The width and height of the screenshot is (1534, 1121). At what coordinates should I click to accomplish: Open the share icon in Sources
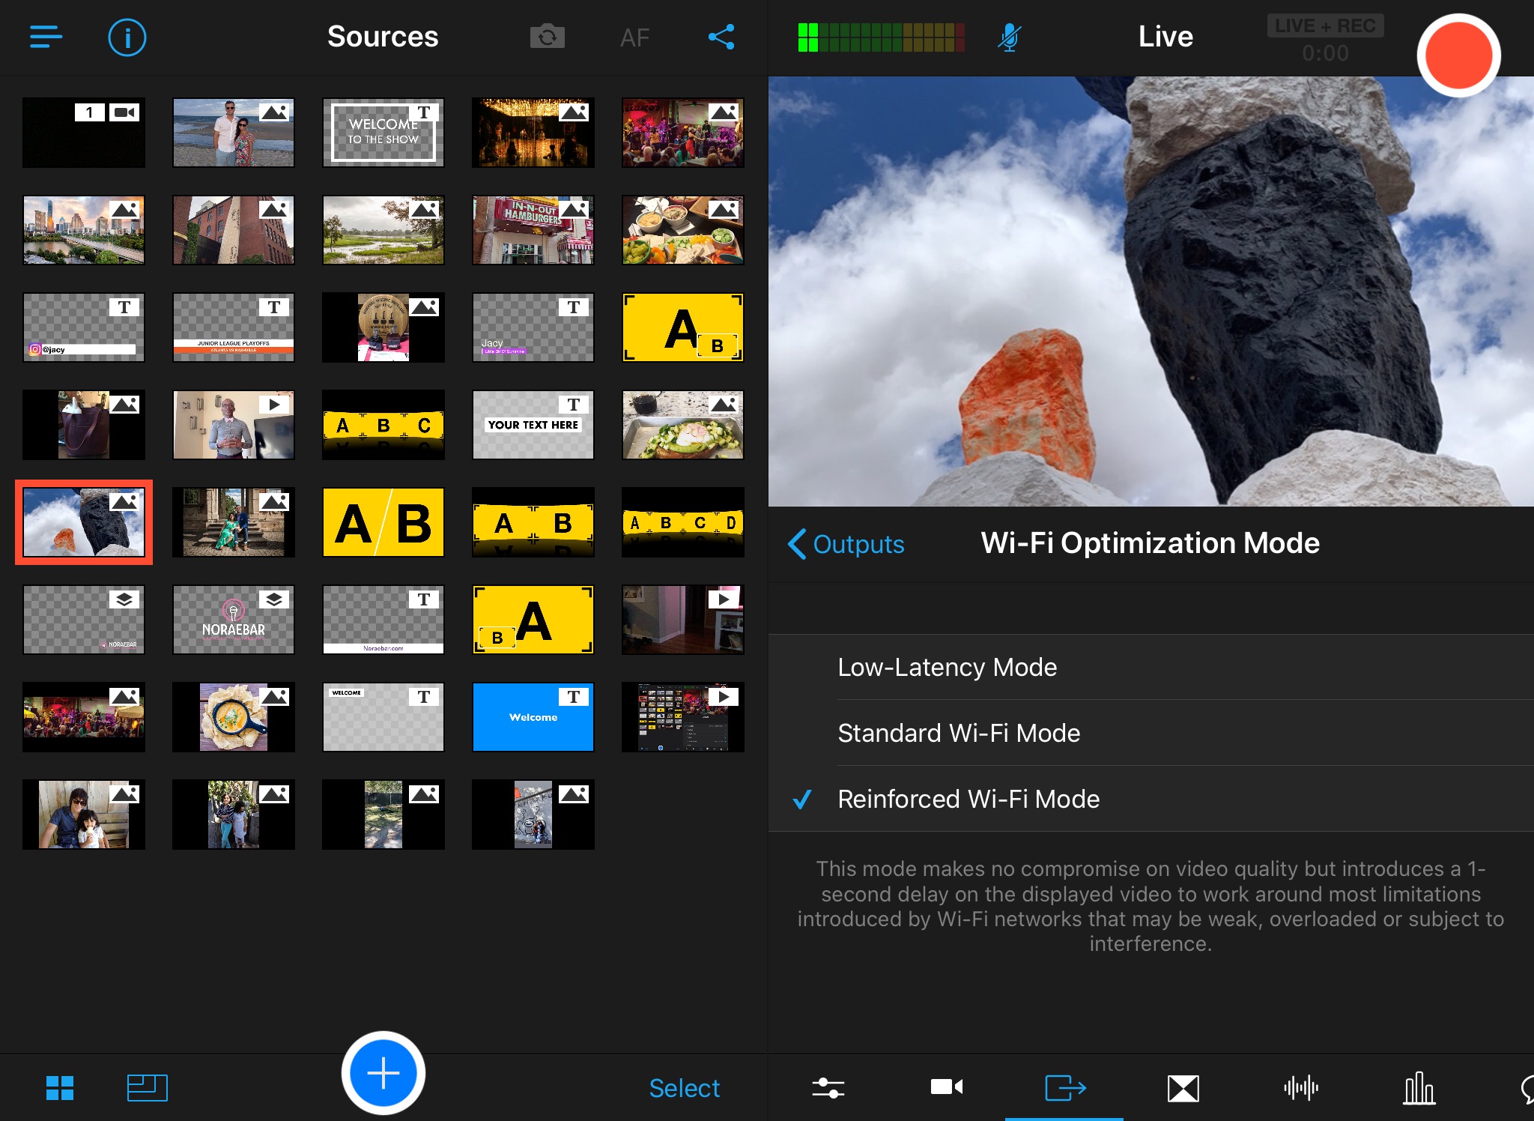tap(721, 37)
